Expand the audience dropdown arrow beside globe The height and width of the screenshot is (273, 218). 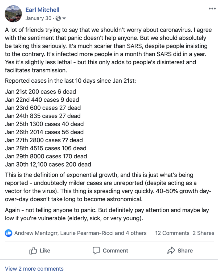point(64,18)
